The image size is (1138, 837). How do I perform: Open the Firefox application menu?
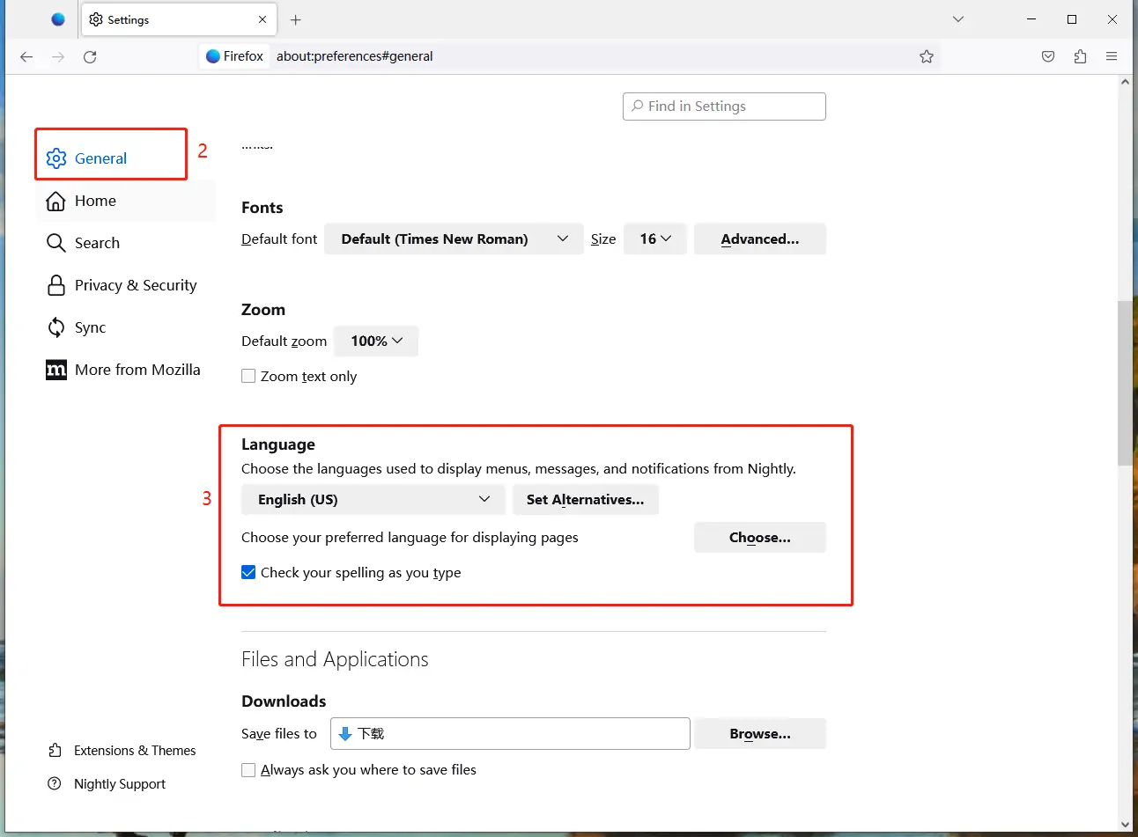[1112, 55]
